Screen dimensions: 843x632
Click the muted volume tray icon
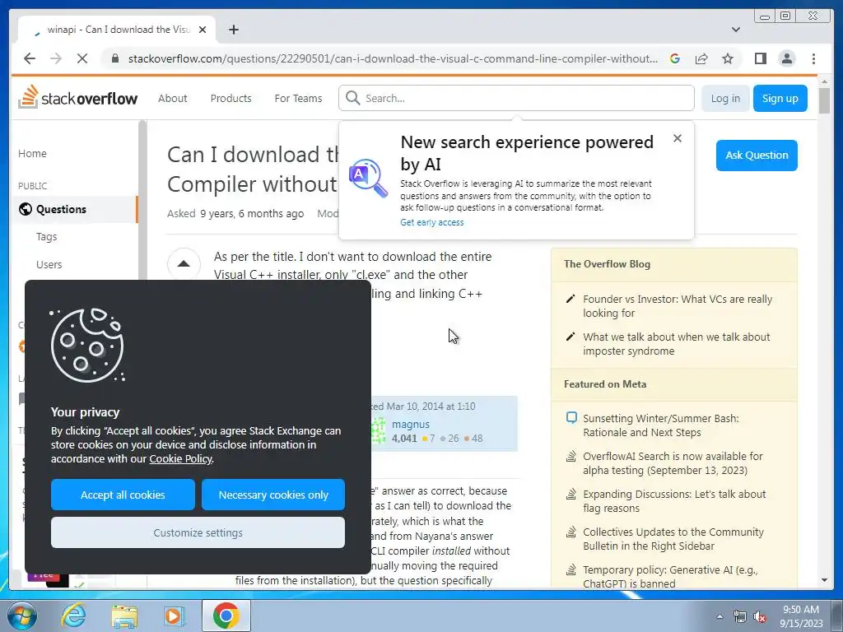pyautogui.click(x=760, y=616)
